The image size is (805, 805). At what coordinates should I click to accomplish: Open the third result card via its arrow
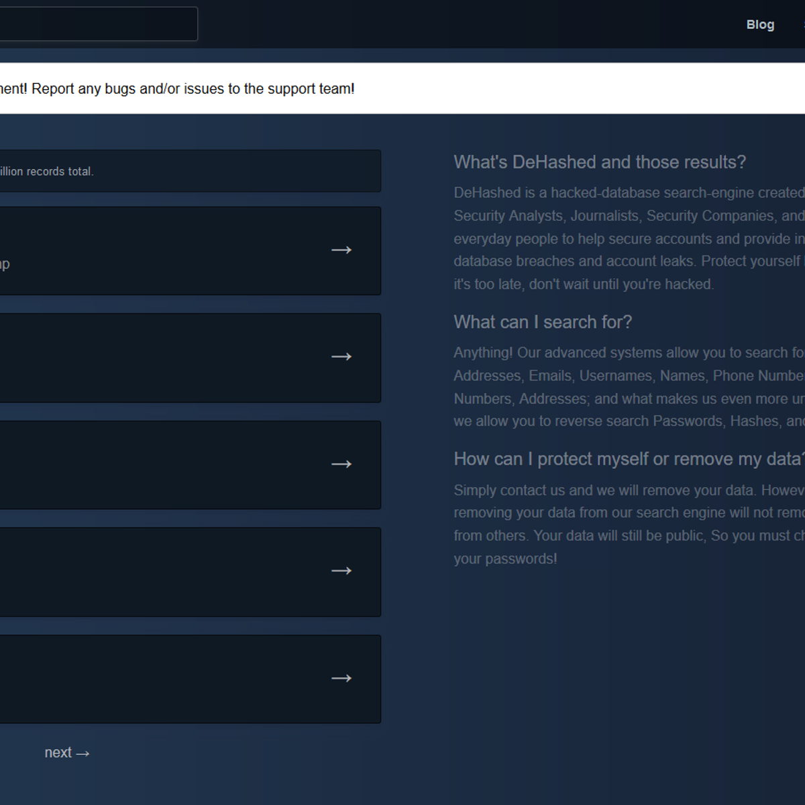pos(341,464)
